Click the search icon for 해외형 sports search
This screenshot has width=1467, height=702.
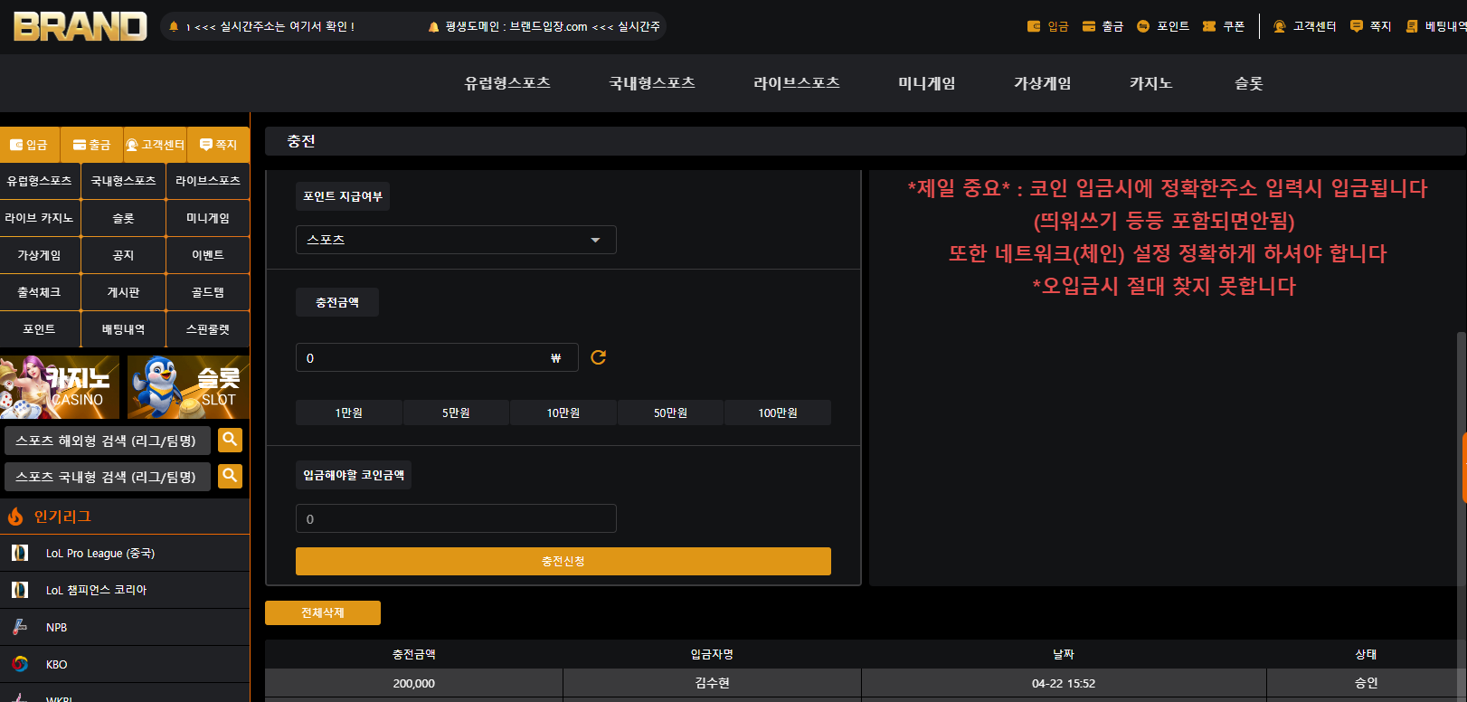(x=230, y=440)
